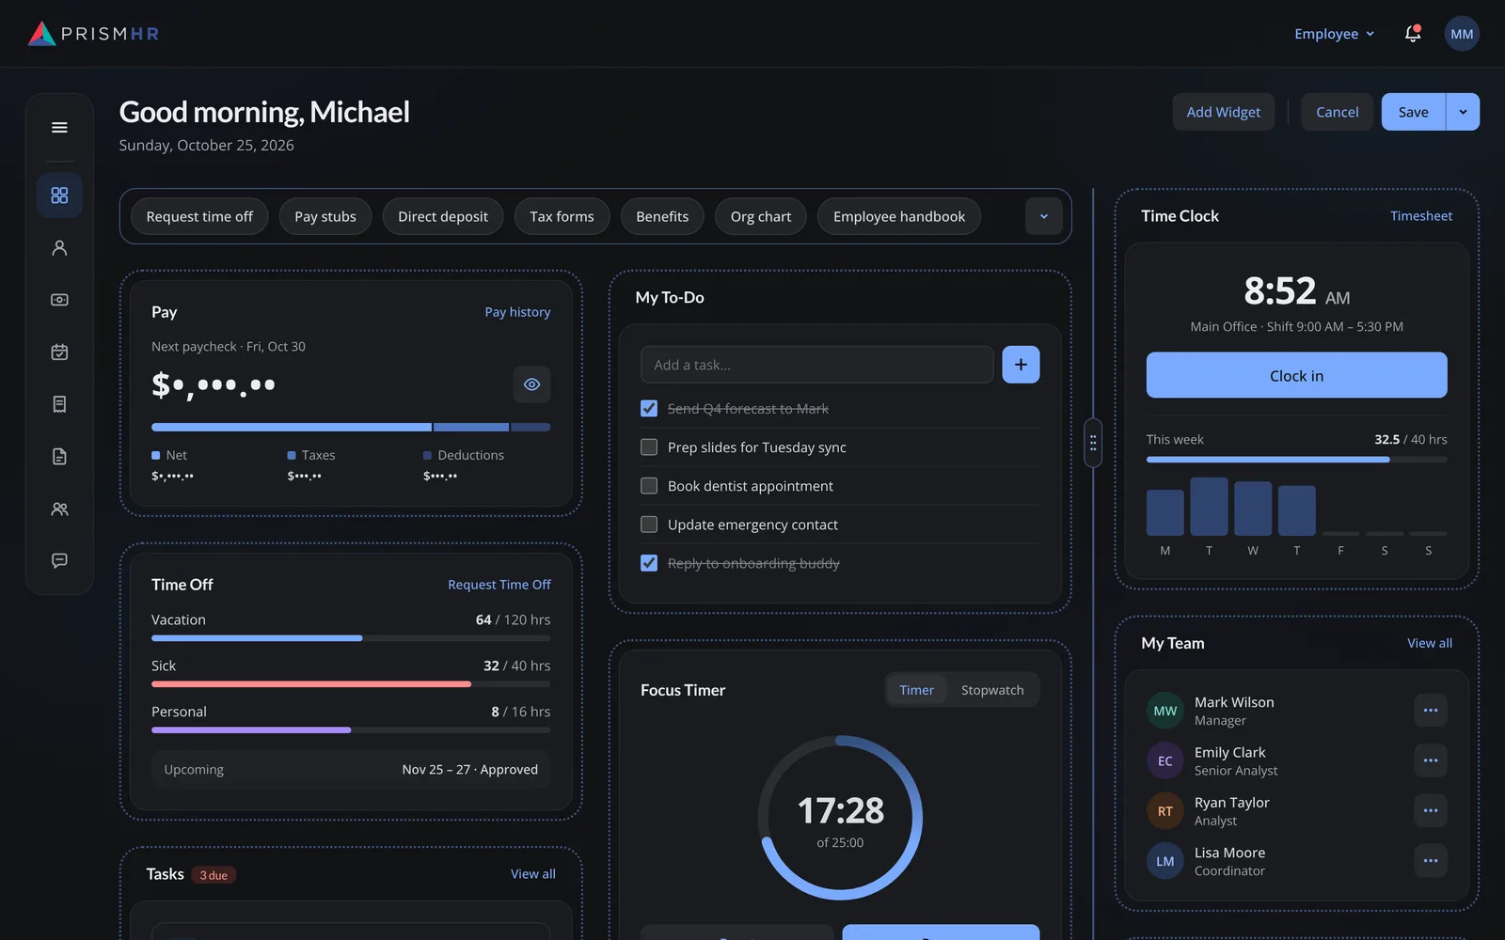Expand the Save button dropdown arrow

1463,112
